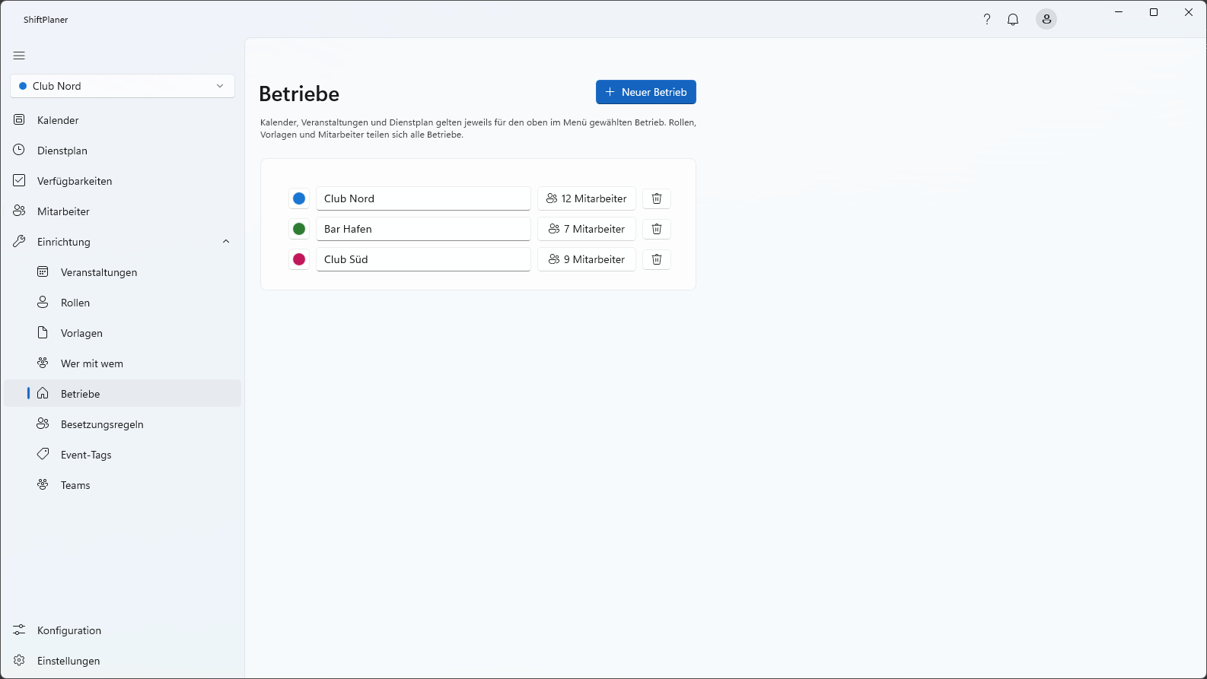Open Einstellungen
Viewport: 1207px width, 679px height.
(x=123, y=661)
